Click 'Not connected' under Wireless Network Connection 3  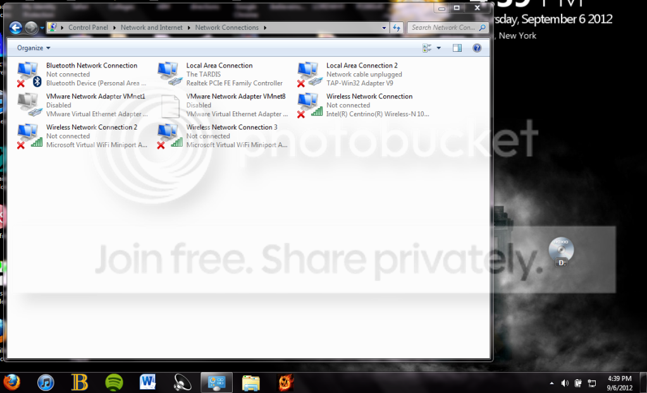(208, 136)
